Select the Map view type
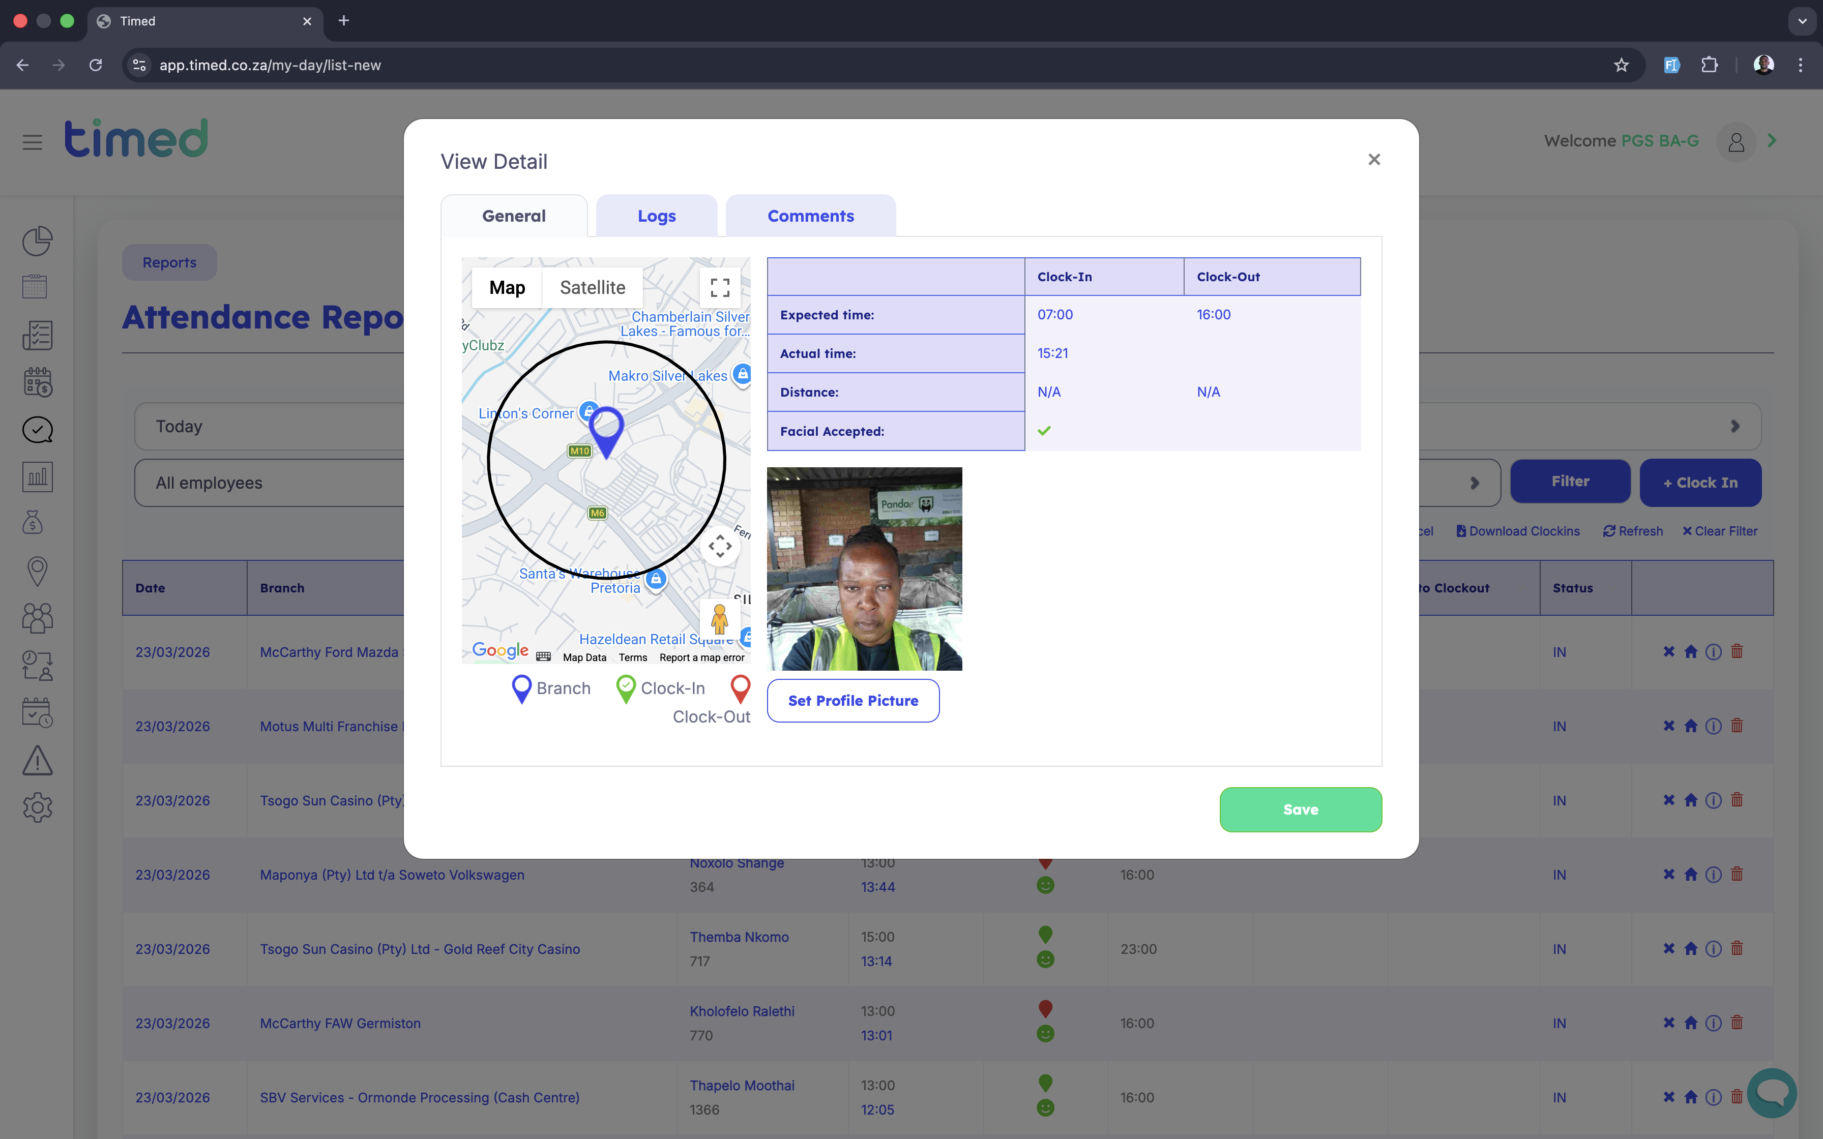The image size is (1823, 1139). pyautogui.click(x=507, y=288)
